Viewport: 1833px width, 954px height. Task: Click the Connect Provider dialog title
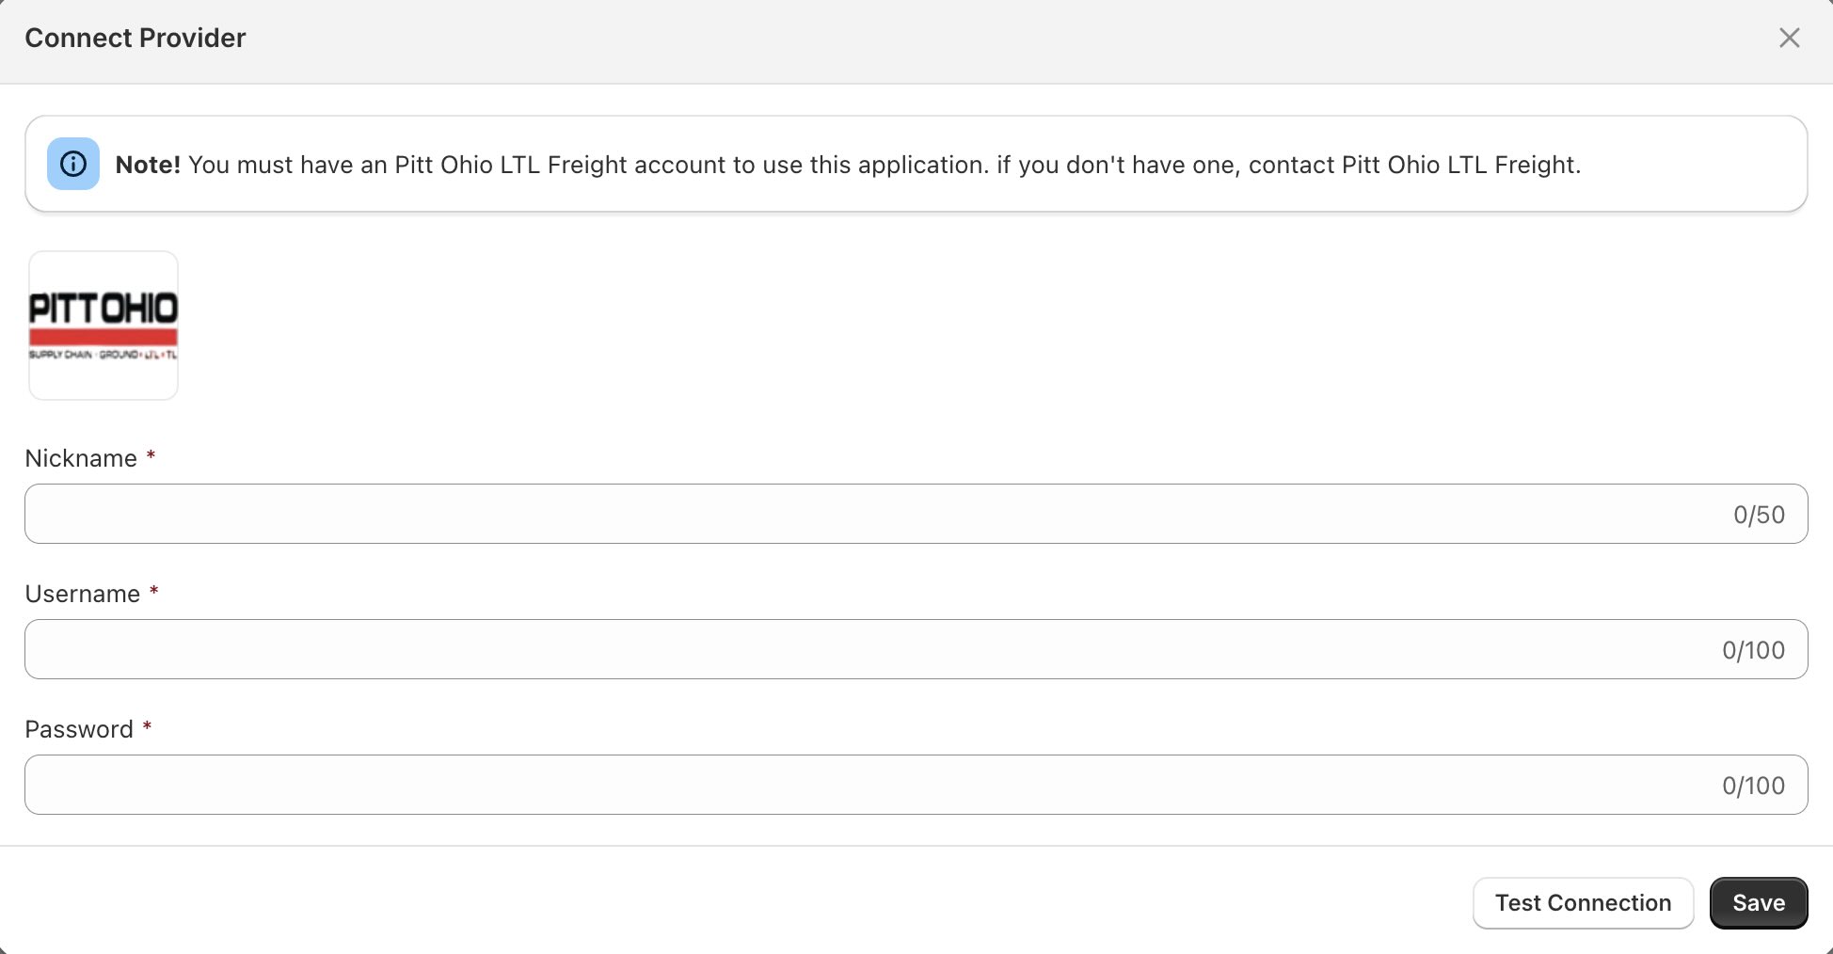(135, 38)
